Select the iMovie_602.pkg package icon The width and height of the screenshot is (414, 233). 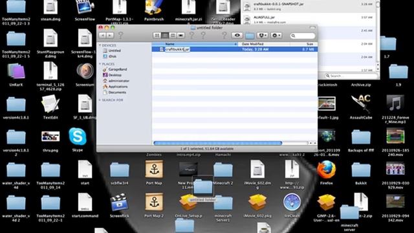[x=257, y=203]
